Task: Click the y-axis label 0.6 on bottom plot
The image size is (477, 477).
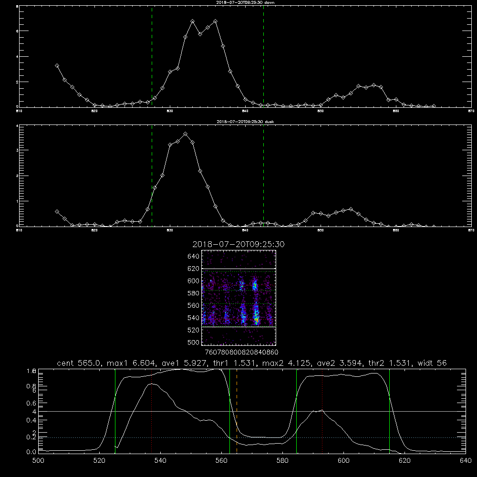Action: tap(31, 403)
